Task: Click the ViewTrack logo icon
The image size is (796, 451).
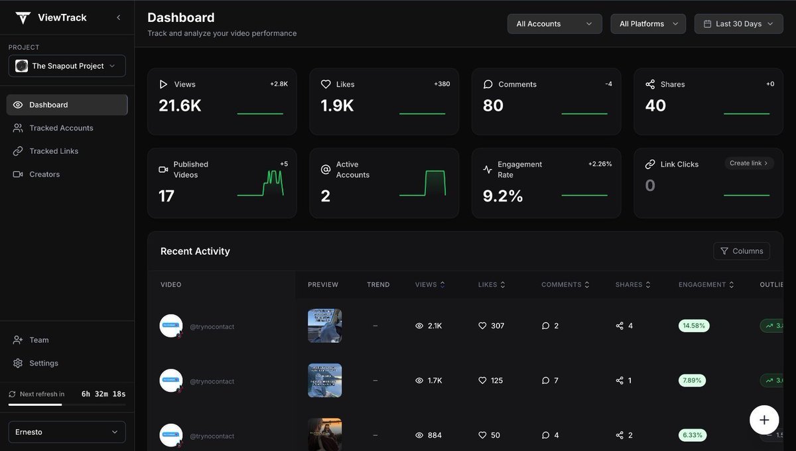Action: tap(23, 18)
